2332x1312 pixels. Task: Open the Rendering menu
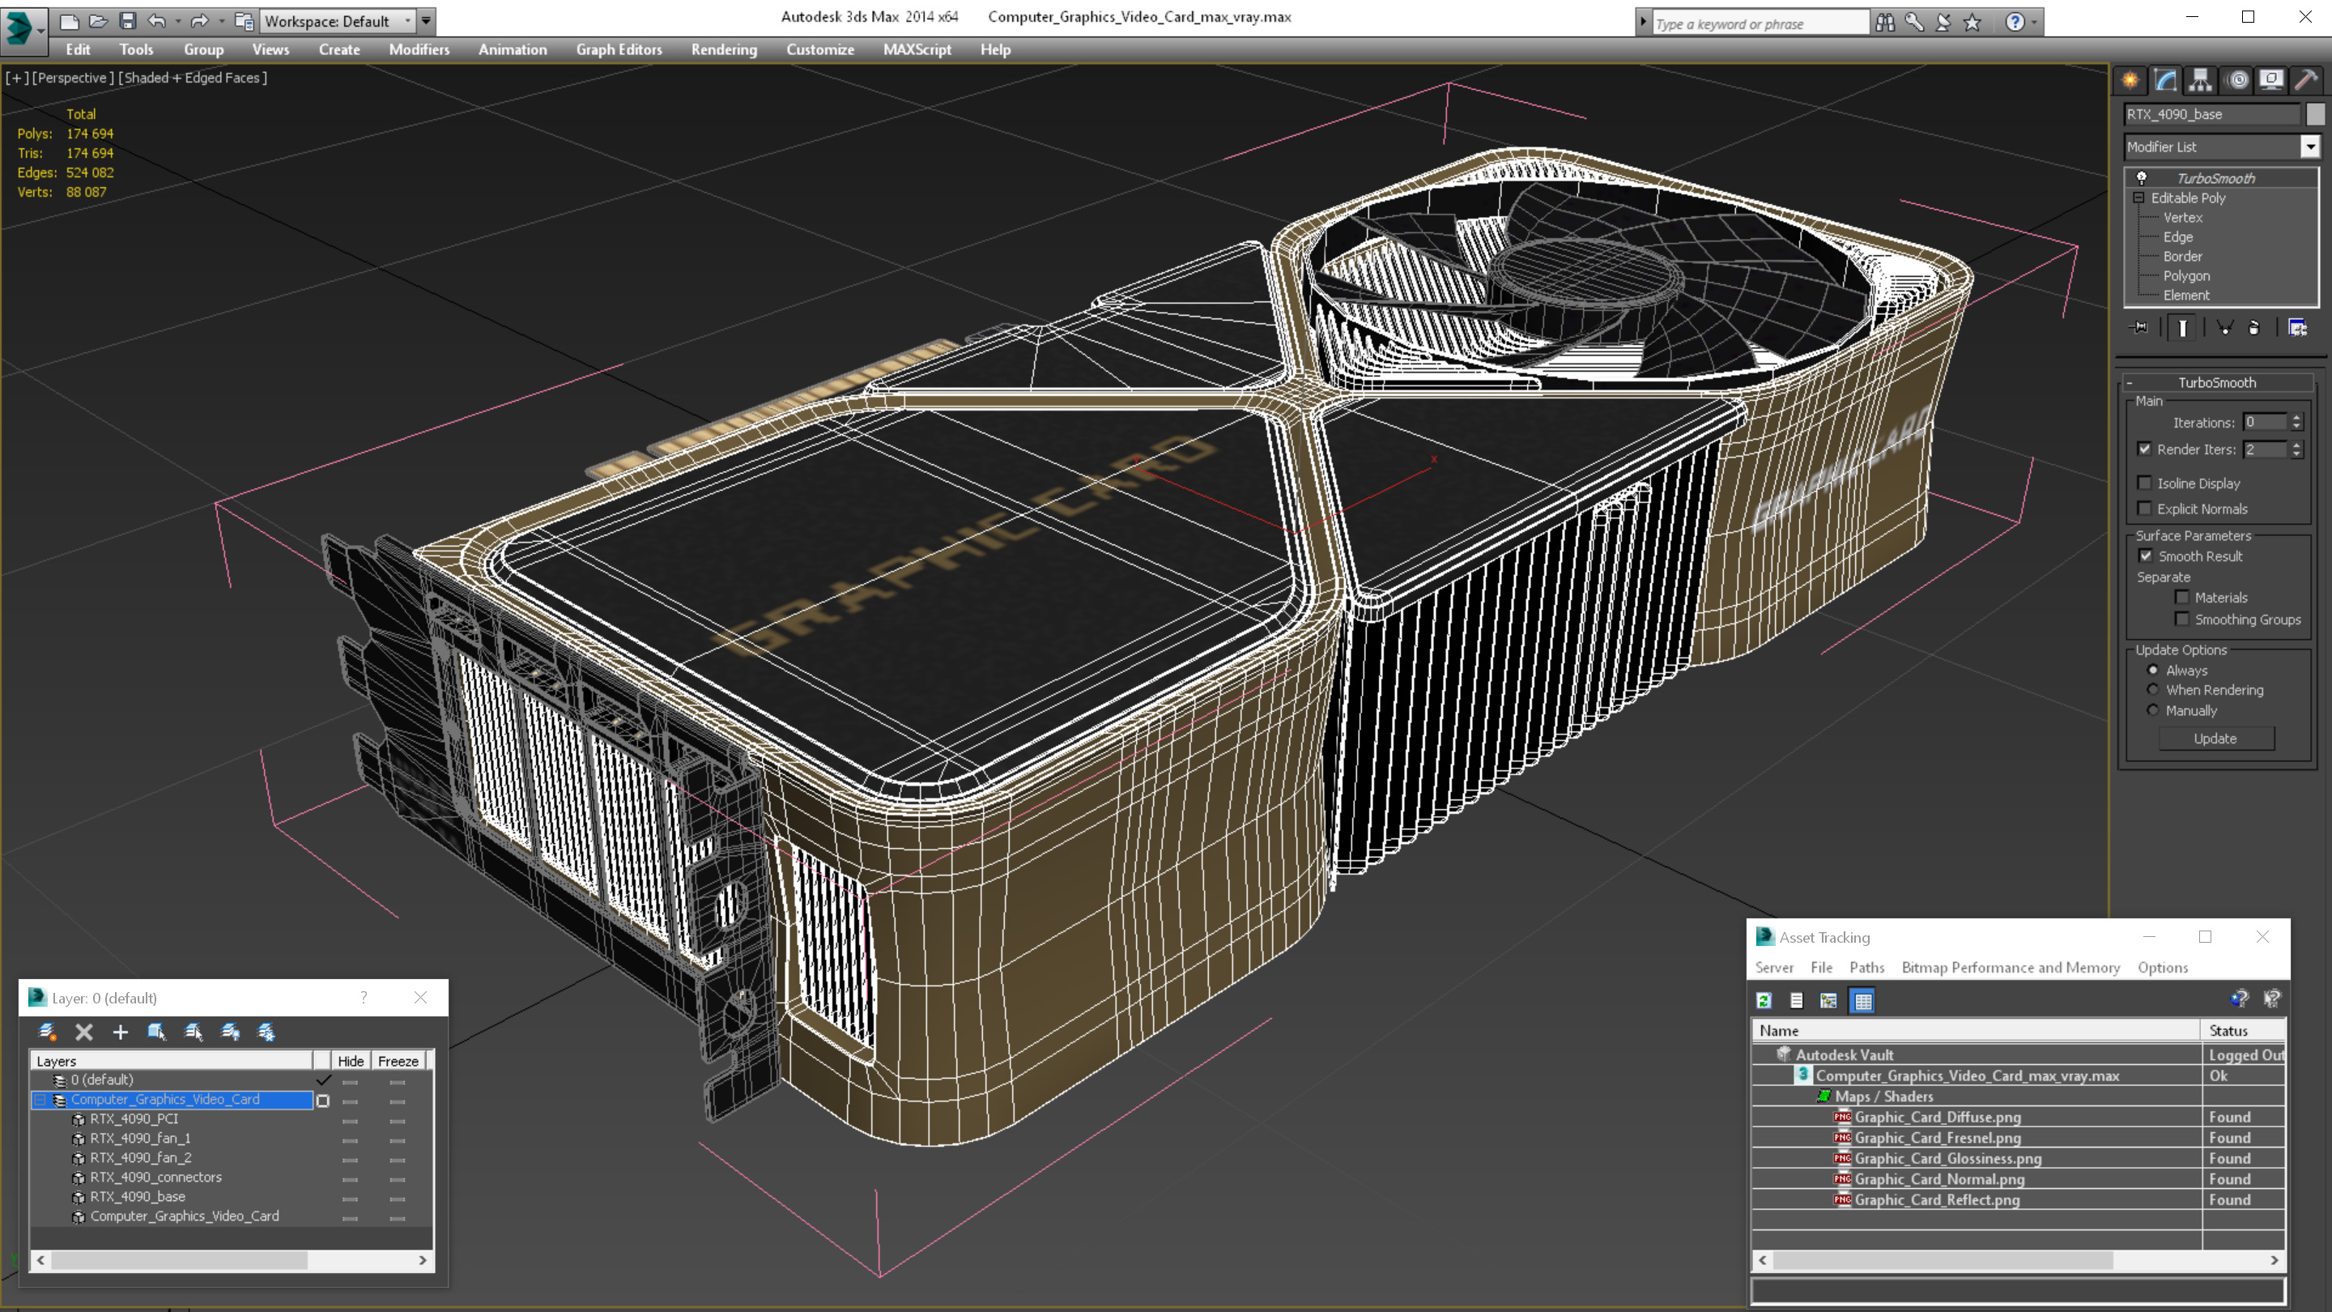724,49
